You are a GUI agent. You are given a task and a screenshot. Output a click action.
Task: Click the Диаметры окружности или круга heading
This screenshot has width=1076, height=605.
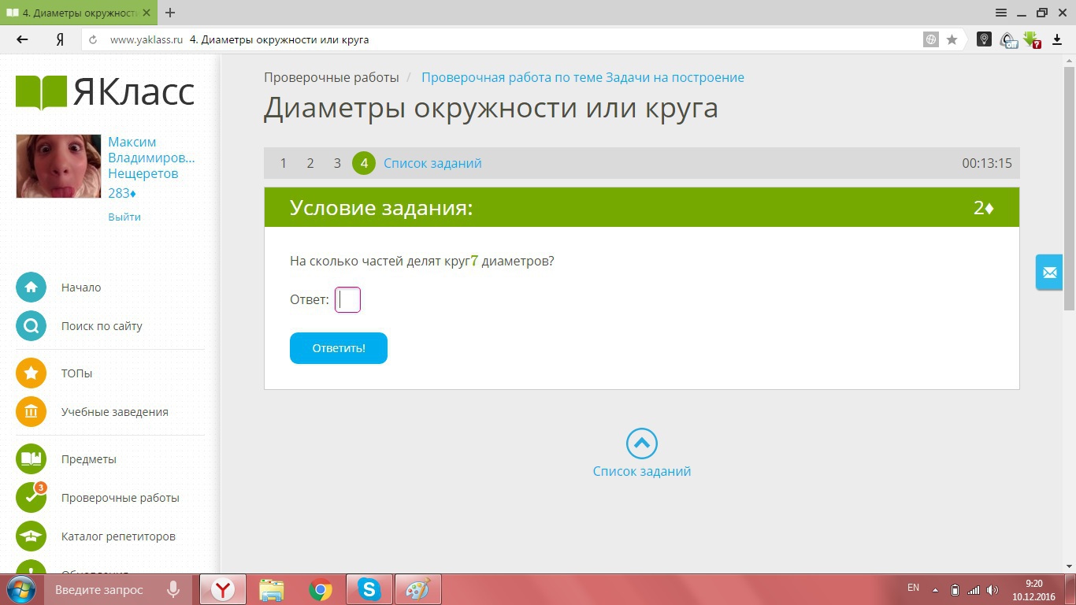click(491, 108)
